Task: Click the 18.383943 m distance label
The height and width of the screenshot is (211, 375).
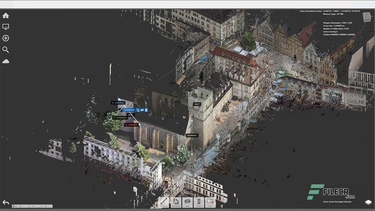Action: pos(129,110)
